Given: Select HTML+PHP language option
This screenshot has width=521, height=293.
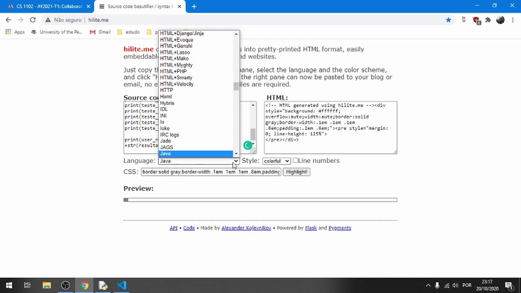Looking at the screenshot, I should (x=196, y=71).
